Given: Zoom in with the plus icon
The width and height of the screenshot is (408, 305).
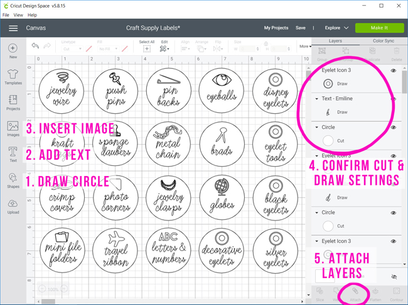Looking at the screenshot, I should (x=64, y=289).
